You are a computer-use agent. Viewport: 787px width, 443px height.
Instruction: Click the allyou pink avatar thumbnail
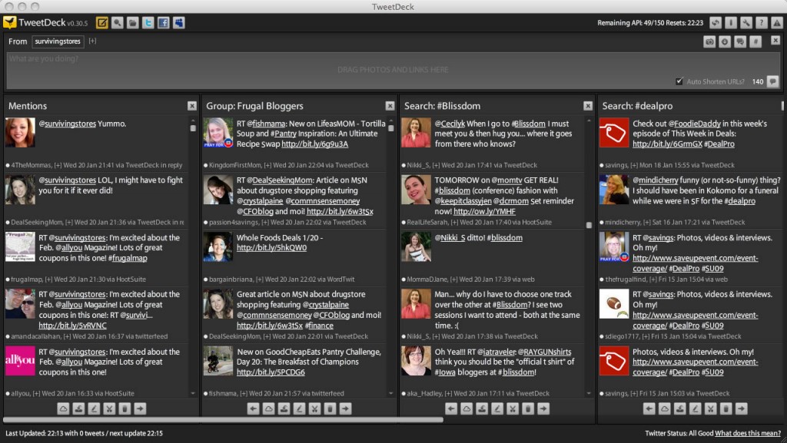20,361
